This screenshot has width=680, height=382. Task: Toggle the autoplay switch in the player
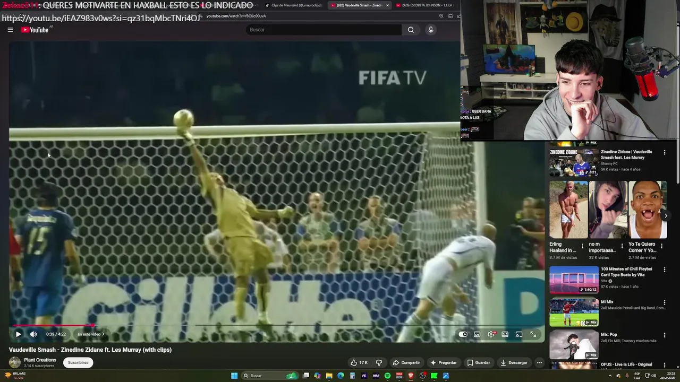tap(463, 334)
